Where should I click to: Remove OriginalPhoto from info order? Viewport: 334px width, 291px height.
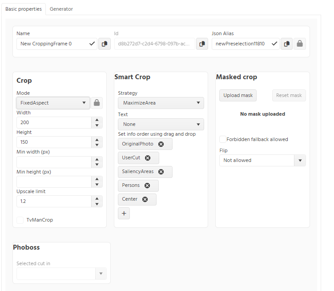click(x=161, y=144)
